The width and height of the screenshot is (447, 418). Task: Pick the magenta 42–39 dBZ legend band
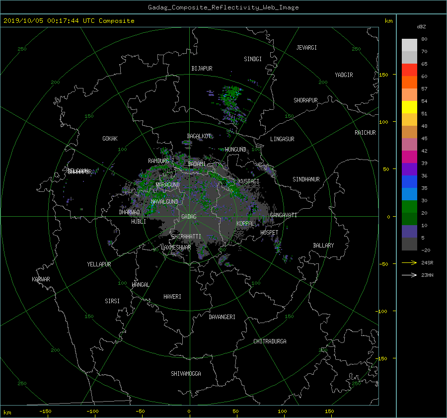point(409,157)
